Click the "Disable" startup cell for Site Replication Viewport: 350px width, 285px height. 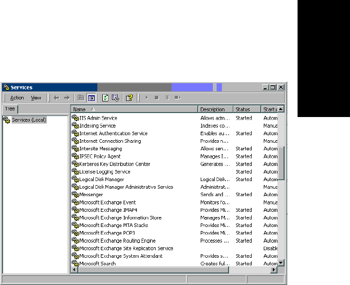point(270,248)
